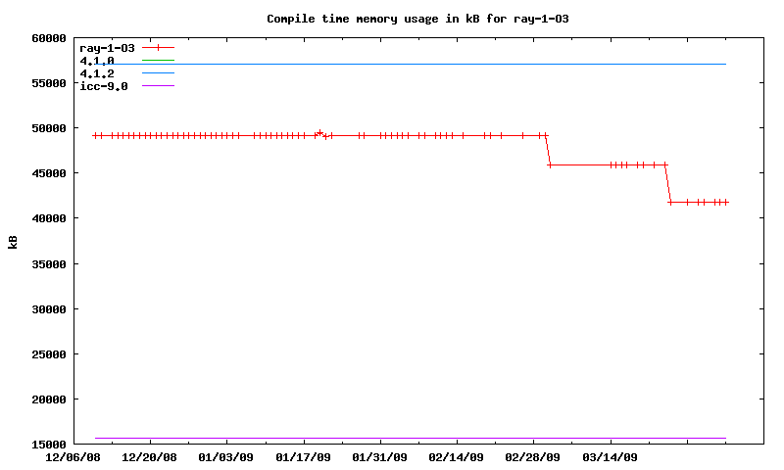This screenshot has height=470, width=784.
Task: Click the last red data point on right
Action: point(725,202)
